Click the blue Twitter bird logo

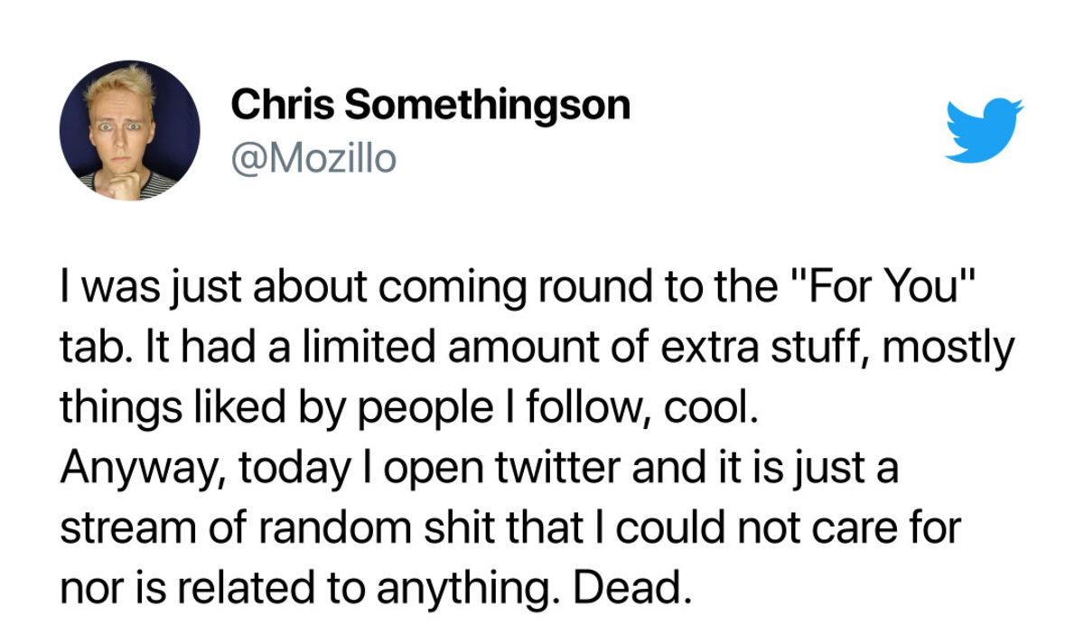[984, 131]
